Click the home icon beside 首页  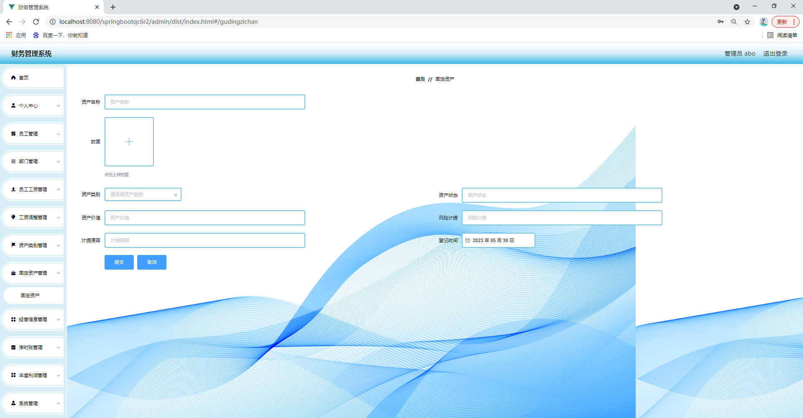point(13,78)
